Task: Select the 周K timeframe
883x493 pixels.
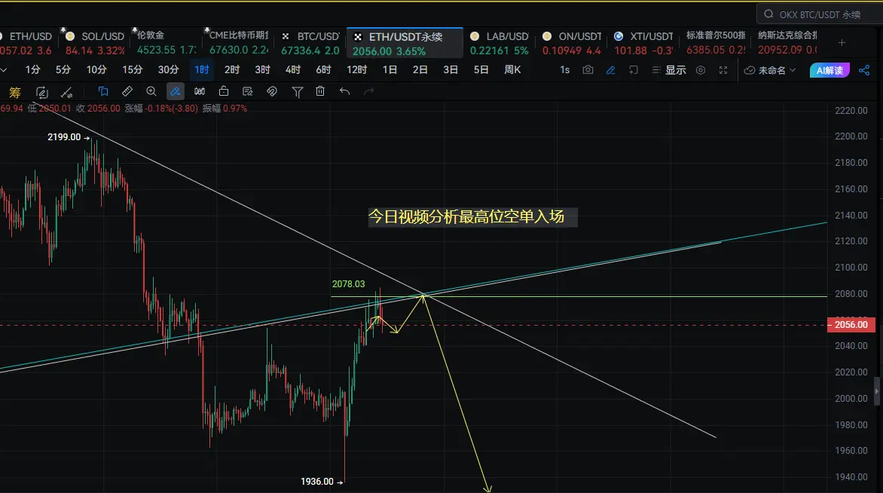Action: (512, 70)
